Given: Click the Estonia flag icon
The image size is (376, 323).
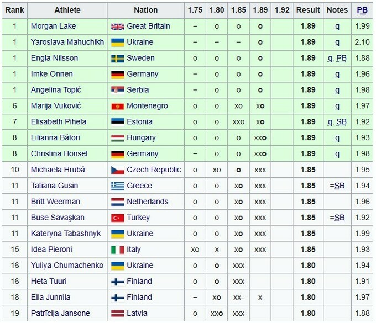Looking at the screenshot, I should [117, 122].
